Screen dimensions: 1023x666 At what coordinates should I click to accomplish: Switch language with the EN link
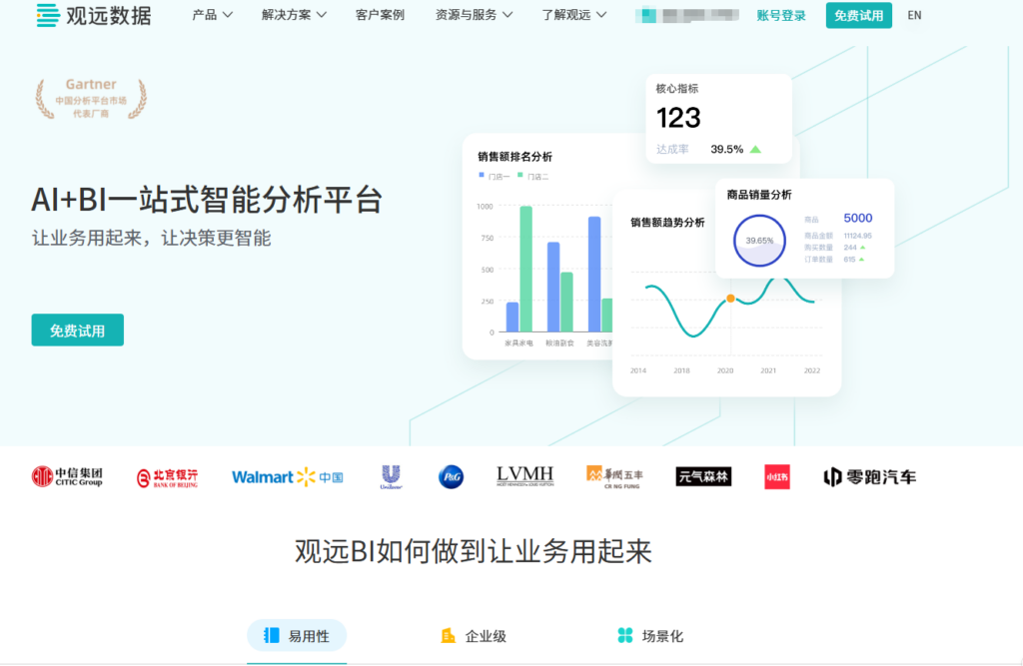[x=914, y=15]
